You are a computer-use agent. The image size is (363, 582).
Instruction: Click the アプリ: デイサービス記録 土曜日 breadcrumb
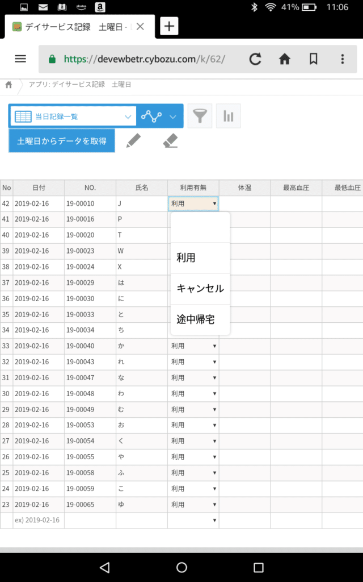pos(79,85)
